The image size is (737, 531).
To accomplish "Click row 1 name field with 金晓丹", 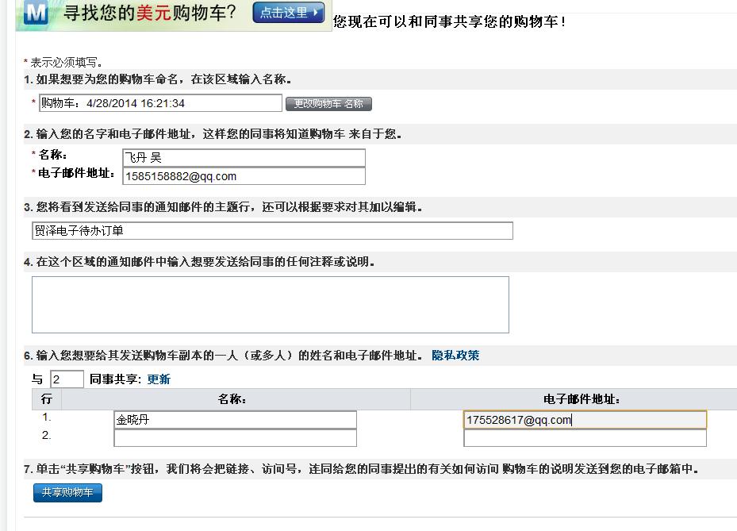I will click(x=235, y=420).
